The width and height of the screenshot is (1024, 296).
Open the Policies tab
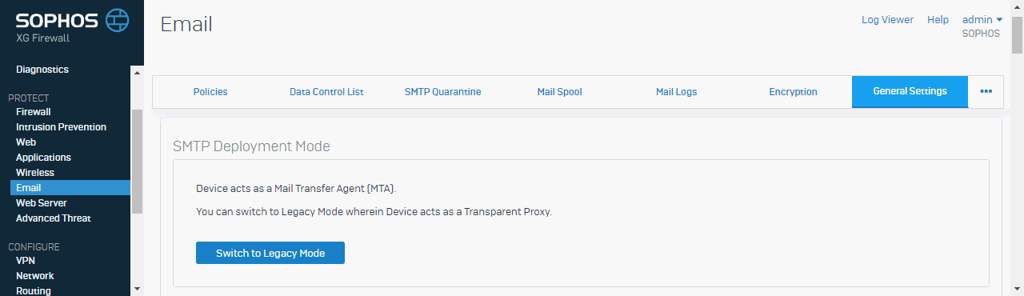tap(210, 91)
